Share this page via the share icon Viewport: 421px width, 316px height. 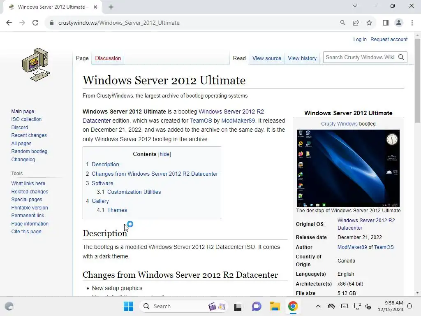pyautogui.click(x=356, y=23)
